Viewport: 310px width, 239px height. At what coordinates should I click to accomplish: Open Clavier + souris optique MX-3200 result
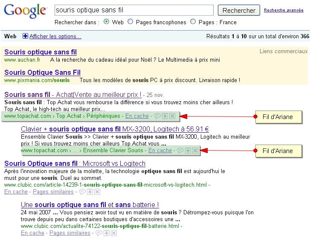pyautogui.click(x=115, y=129)
